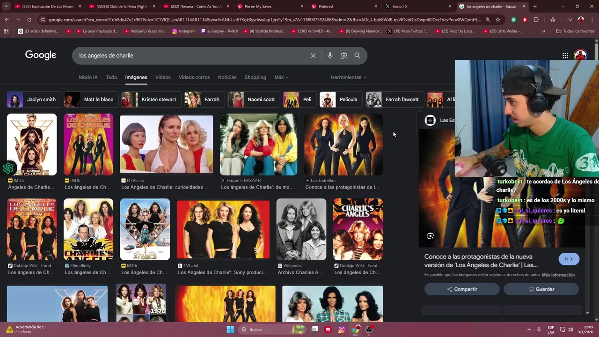Open the Windows Start menu

coord(230,330)
